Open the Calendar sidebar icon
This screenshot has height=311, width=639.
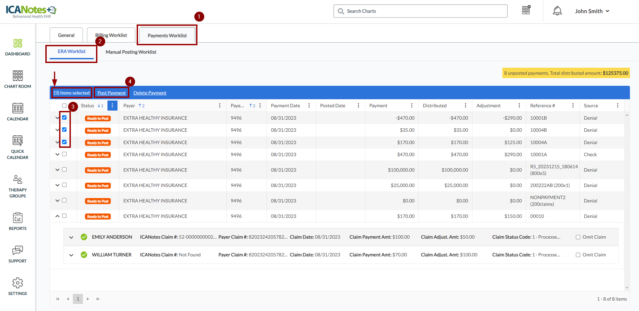click(17, 112)
